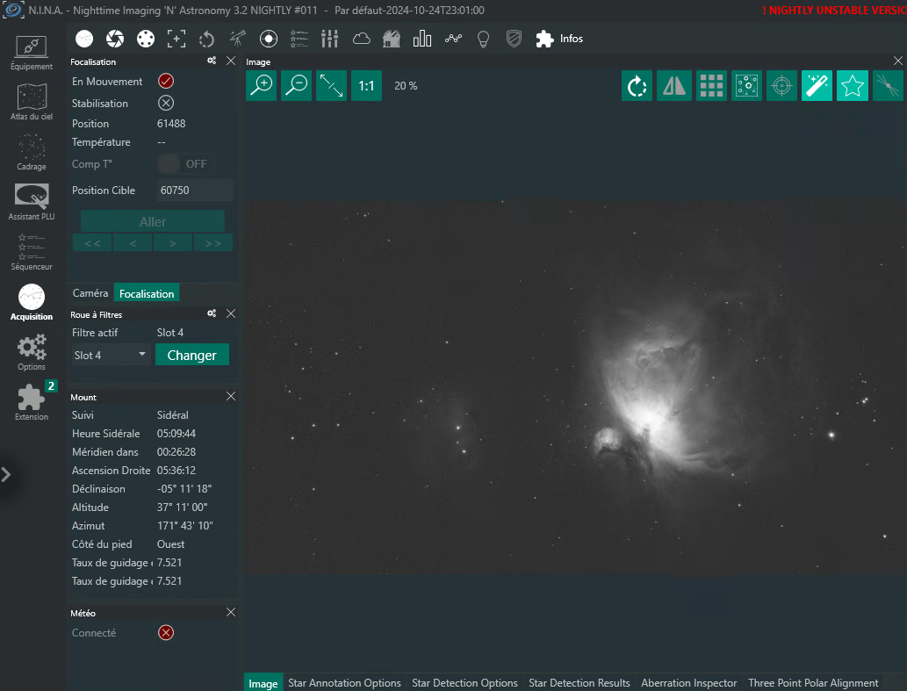Screen dimensions: 907x691
Task: Toggle the weather cloud panel icon
Action: (361, 39)
